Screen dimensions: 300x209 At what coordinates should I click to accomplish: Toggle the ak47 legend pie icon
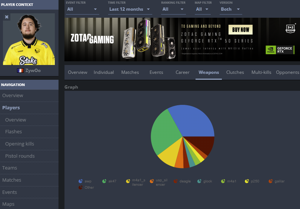click(104, 181)
